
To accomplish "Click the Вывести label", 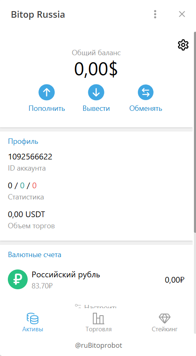I will (x=96, y=108).
